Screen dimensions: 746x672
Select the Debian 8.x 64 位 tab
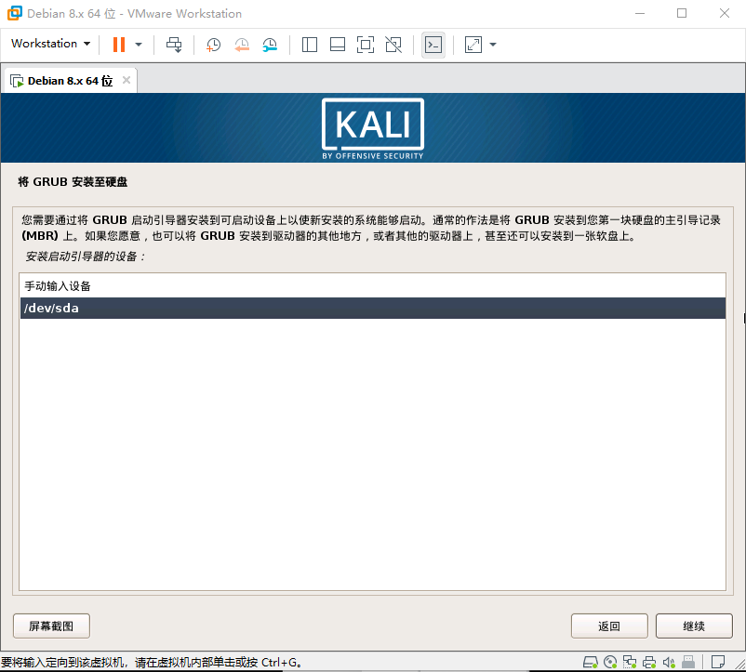[x=70, y=81]
